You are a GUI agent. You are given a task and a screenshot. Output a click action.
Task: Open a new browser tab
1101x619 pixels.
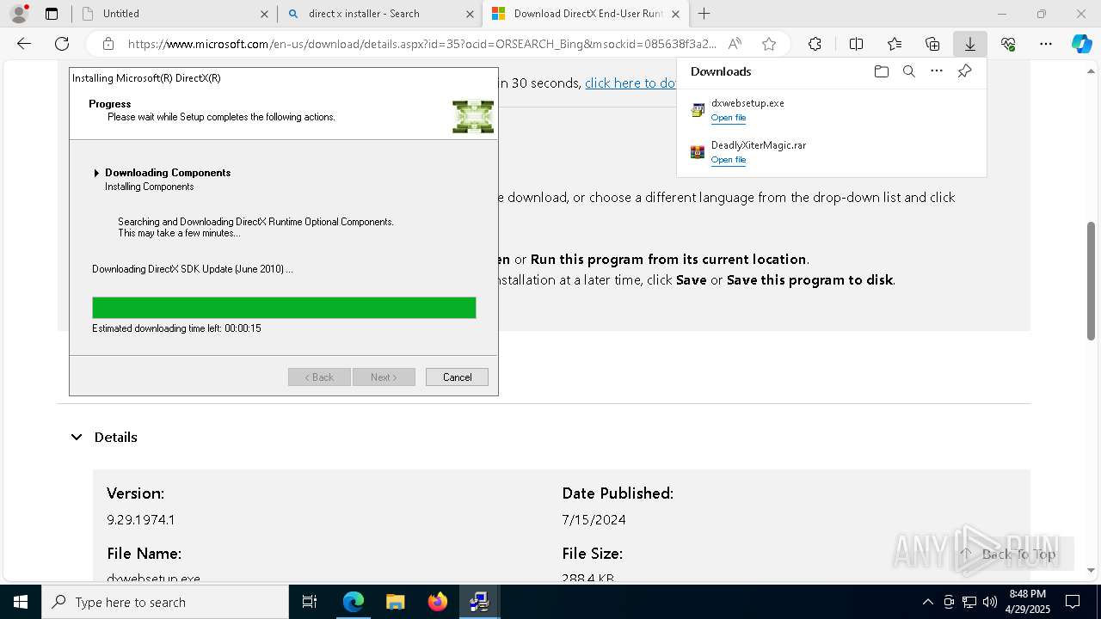pyautogui.click(x=704, y=14)
